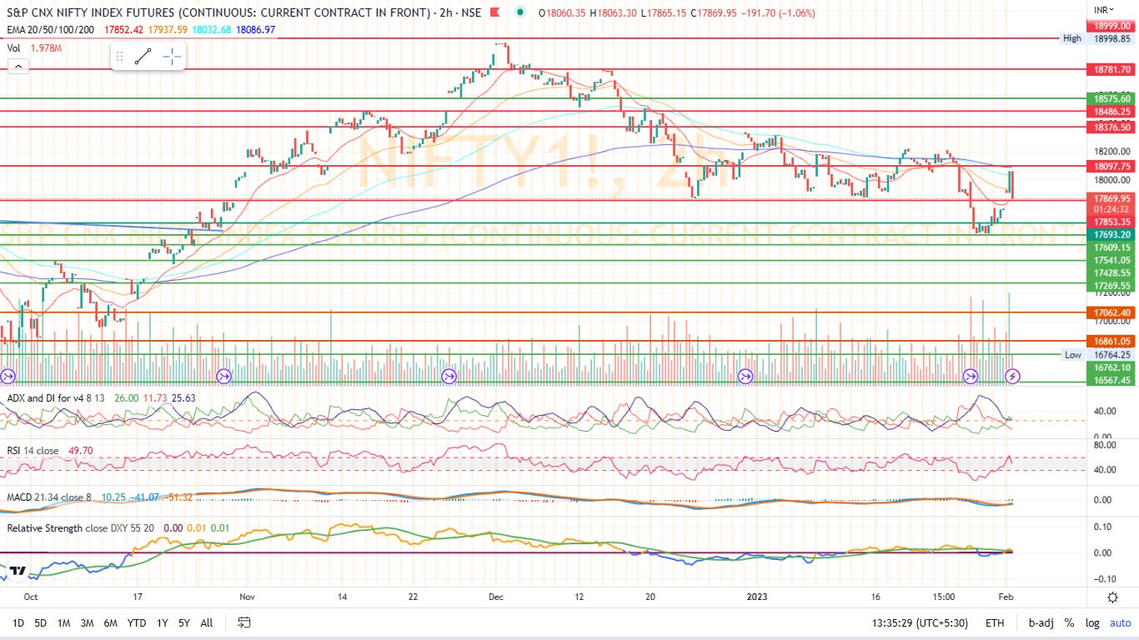Click the 17541.05 price label

(1113, 260)
